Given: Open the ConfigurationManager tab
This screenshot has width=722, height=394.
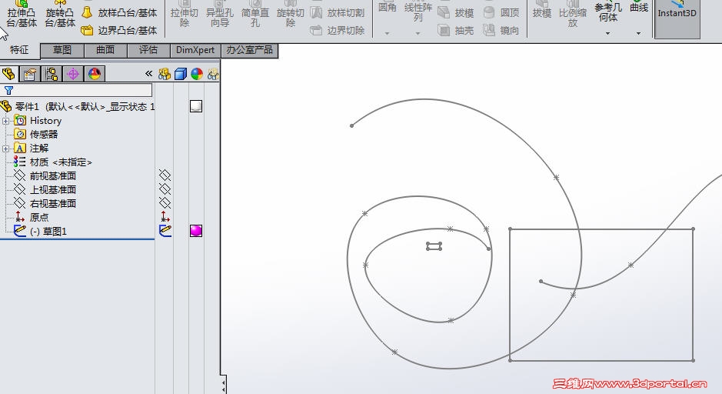Looking at the screenshot, I should point(52,74).
